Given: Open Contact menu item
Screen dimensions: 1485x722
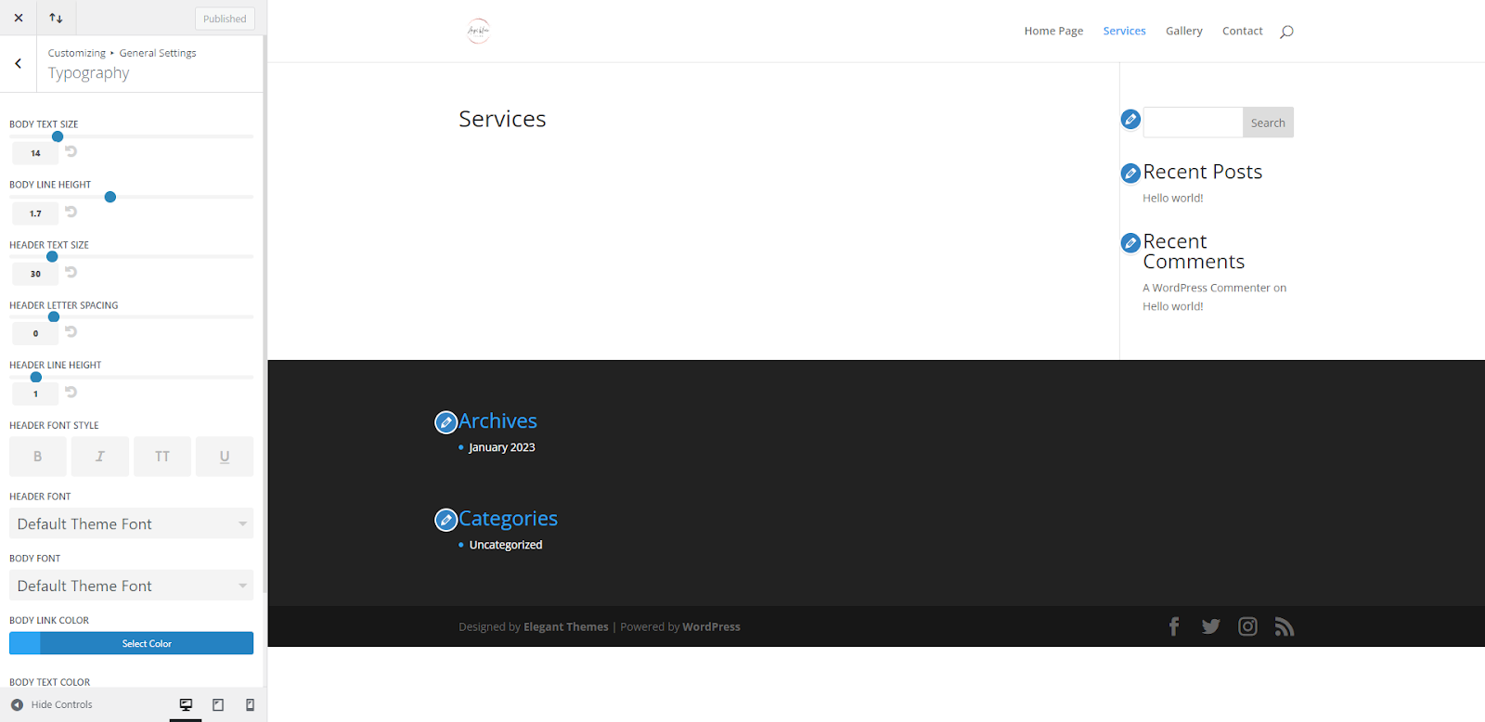Looking at the screenshot, I should click(1243, 31).
